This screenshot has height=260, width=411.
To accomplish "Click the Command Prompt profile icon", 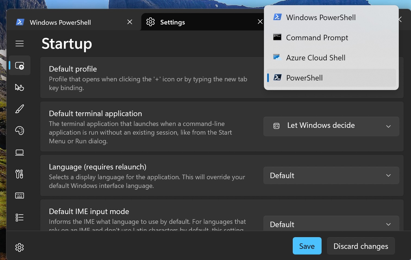I will [x=277, y=37].
